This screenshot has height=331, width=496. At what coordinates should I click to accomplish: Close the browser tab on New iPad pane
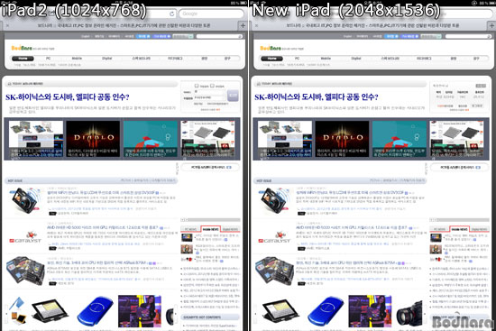point(256,25)
